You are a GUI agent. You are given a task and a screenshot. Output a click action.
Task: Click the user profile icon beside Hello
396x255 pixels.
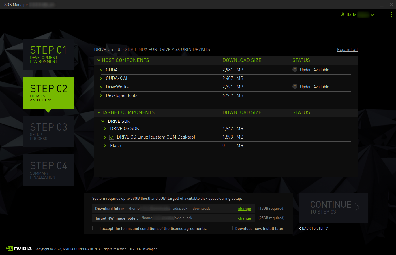[343, 15]
